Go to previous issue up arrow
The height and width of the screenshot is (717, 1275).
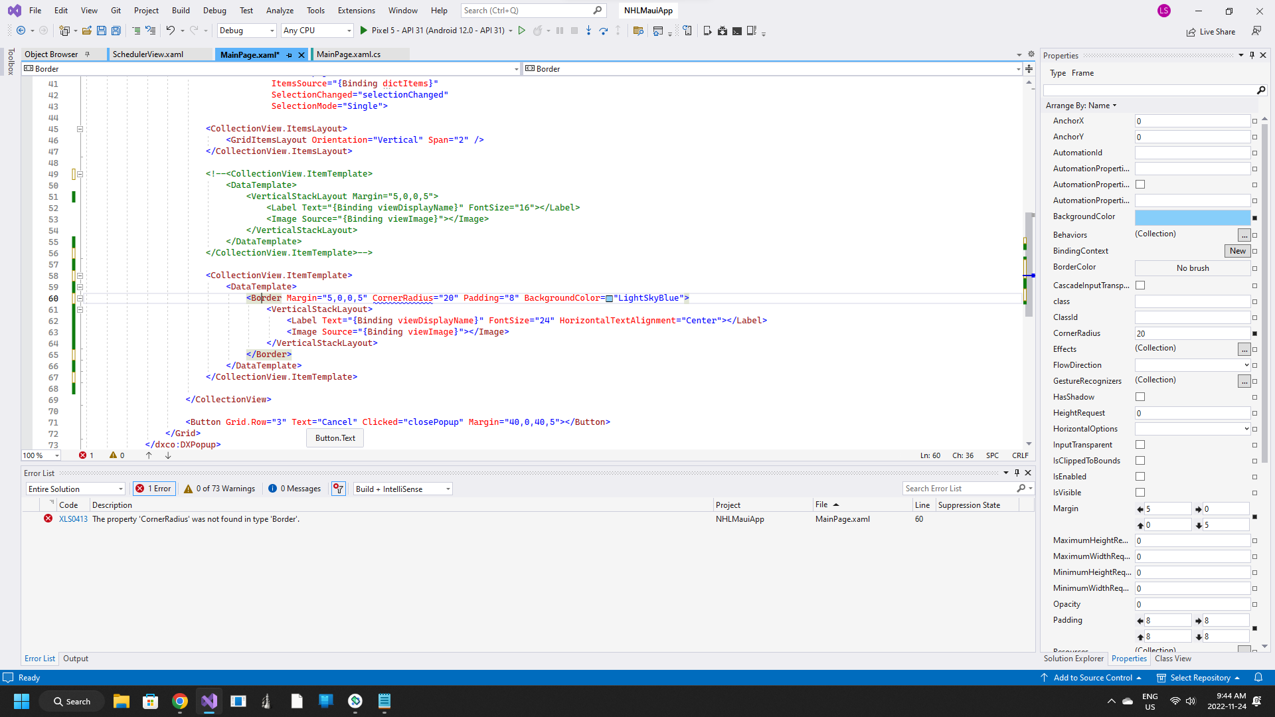click(149, 455)
